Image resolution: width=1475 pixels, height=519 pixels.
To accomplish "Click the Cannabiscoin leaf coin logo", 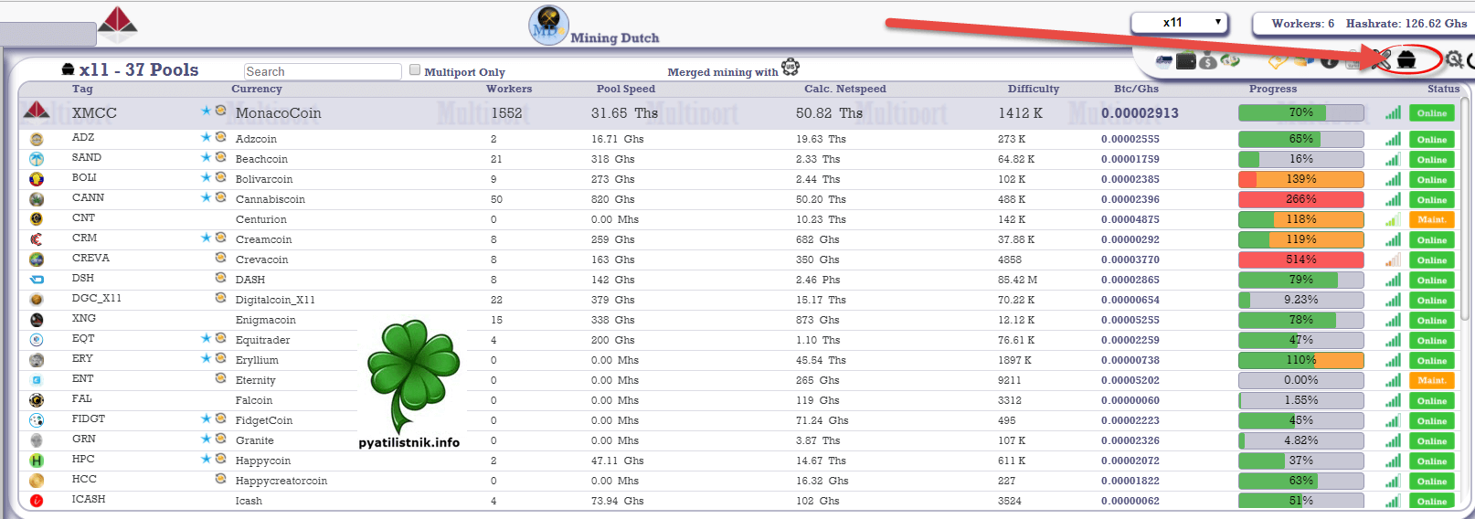I will coord(37,199).
